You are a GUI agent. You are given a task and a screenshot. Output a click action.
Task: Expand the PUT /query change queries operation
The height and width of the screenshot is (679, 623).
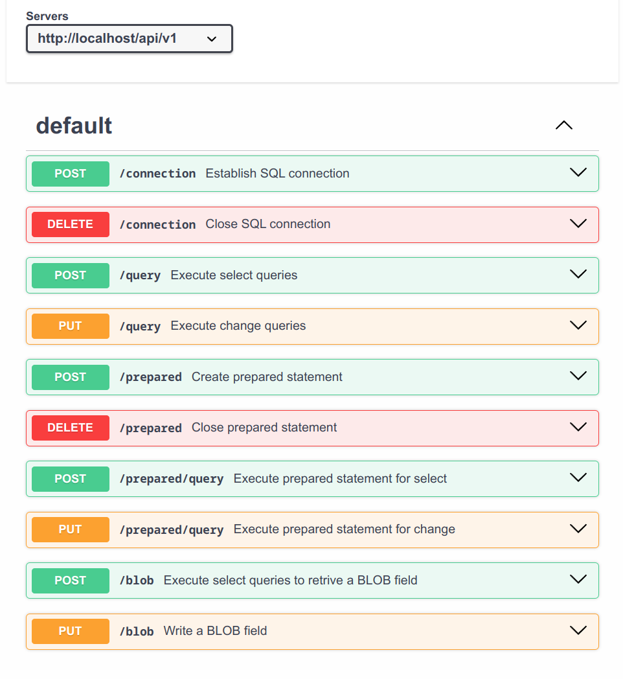coord(578,325)
